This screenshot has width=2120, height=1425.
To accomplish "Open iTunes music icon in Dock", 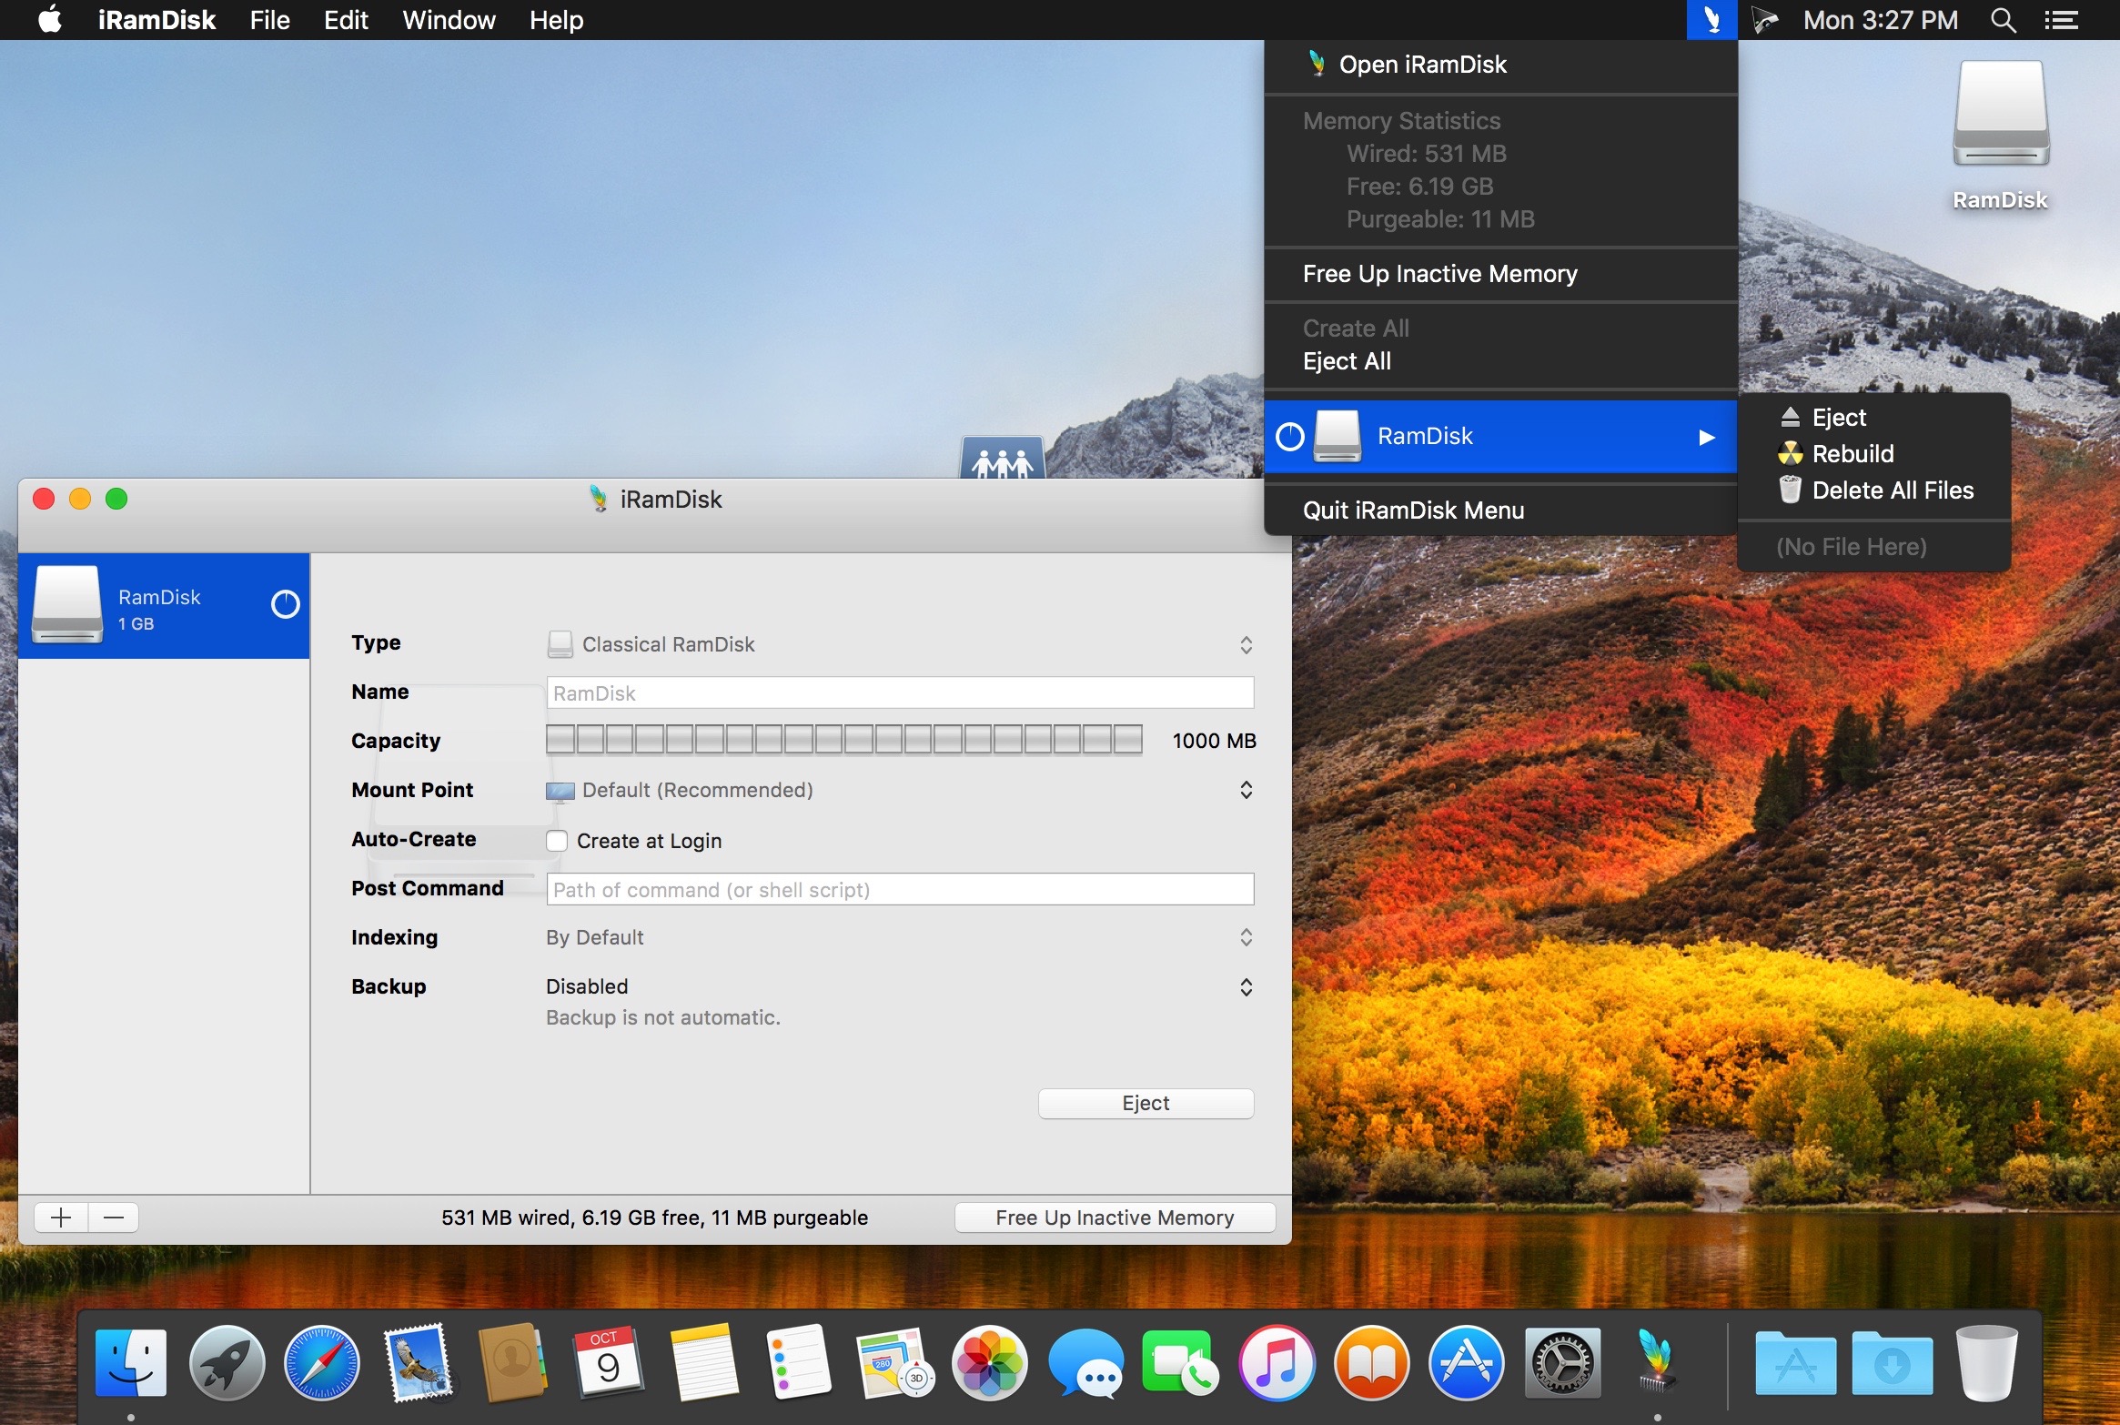I will tap(1277, 1362).
